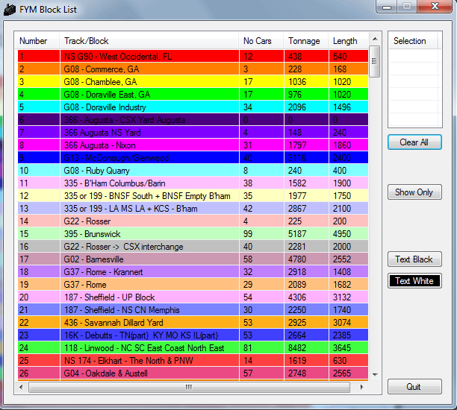
Task: Select the 436 - Savannah Dillard Yard row
Action: pos(193,323)
